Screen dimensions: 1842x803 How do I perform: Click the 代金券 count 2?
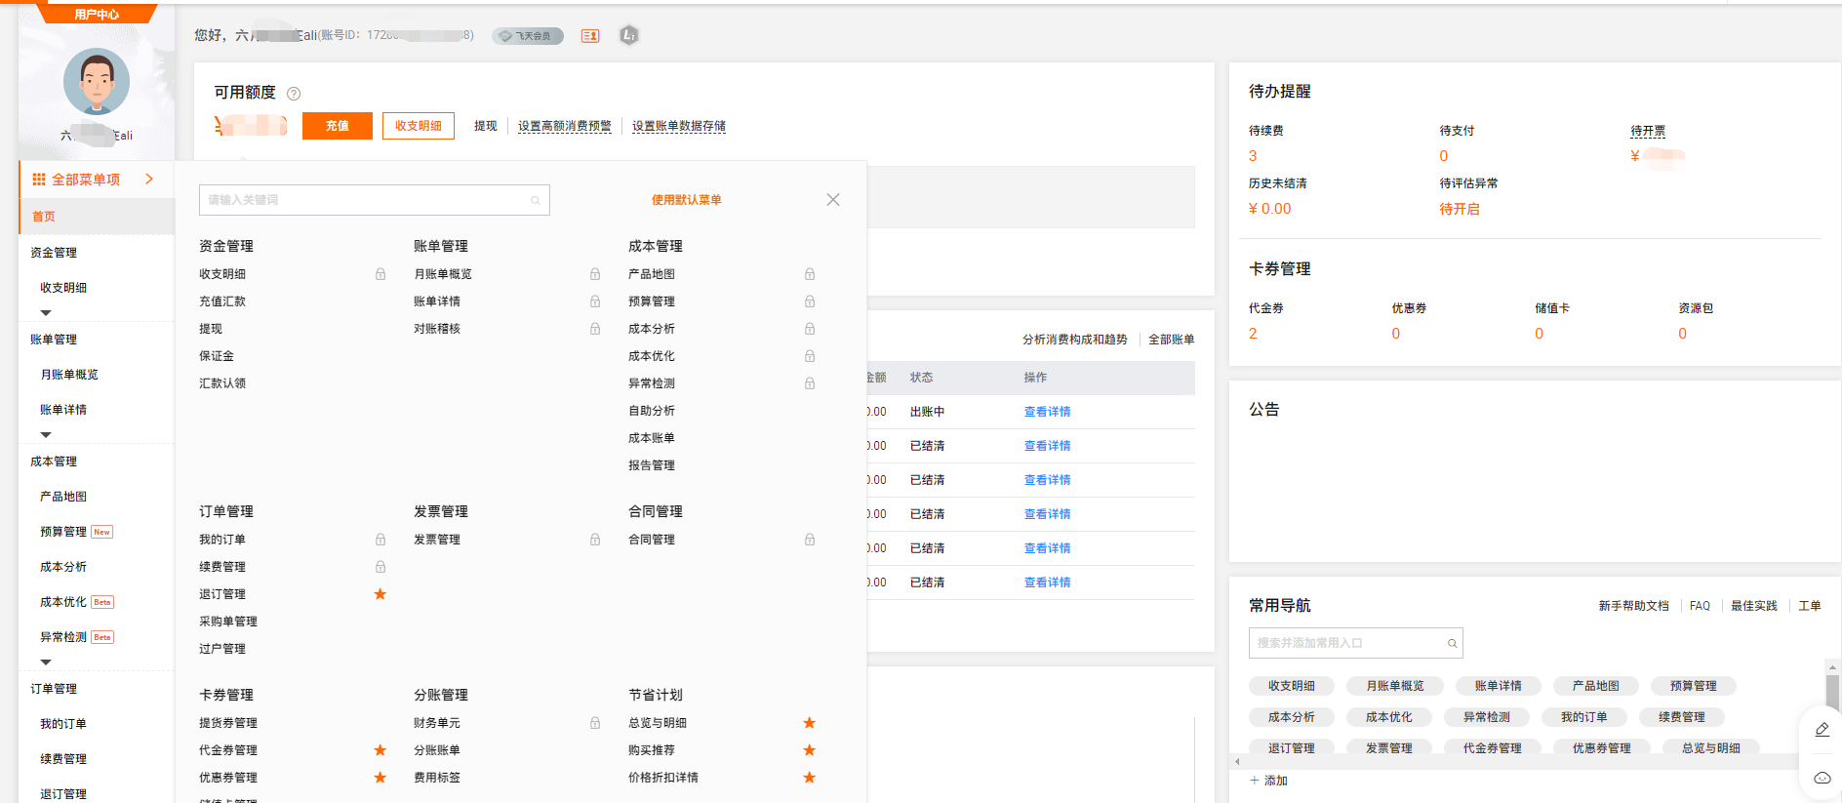(x=1253, y=334)
